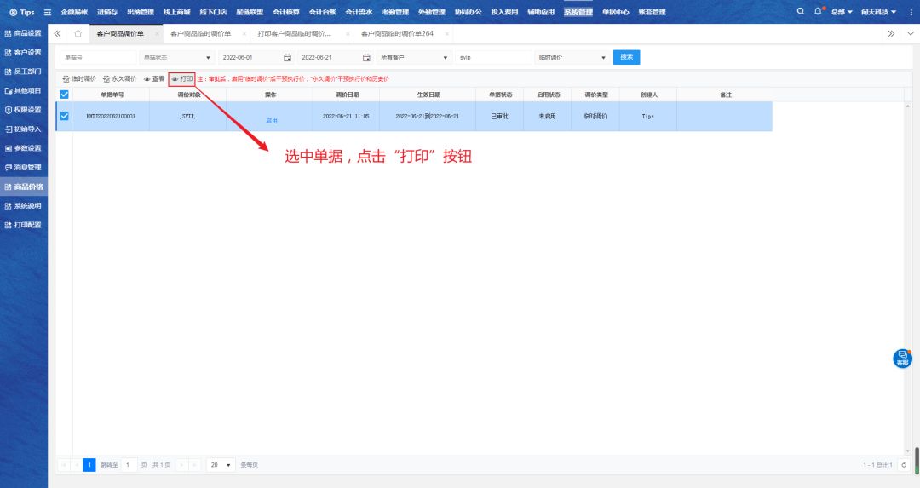The image size is (920, 488).
Task: Open the notification bell
Action: 818,12
